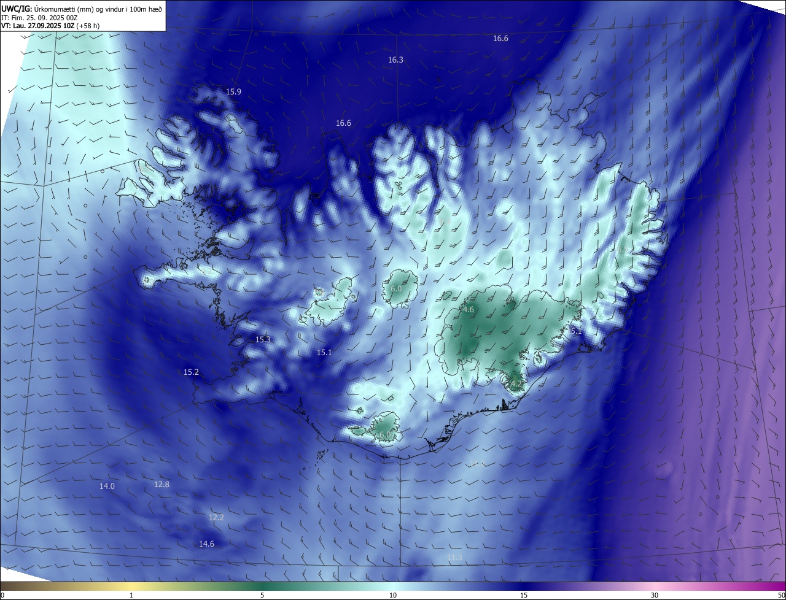786x600 pixels.
Task: Click the '4.2' value label on the map
Action: [516, 385]
